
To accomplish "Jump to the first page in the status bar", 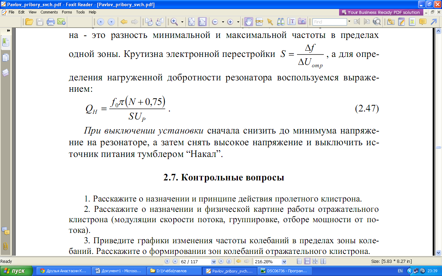I will [x=167, y=262].
